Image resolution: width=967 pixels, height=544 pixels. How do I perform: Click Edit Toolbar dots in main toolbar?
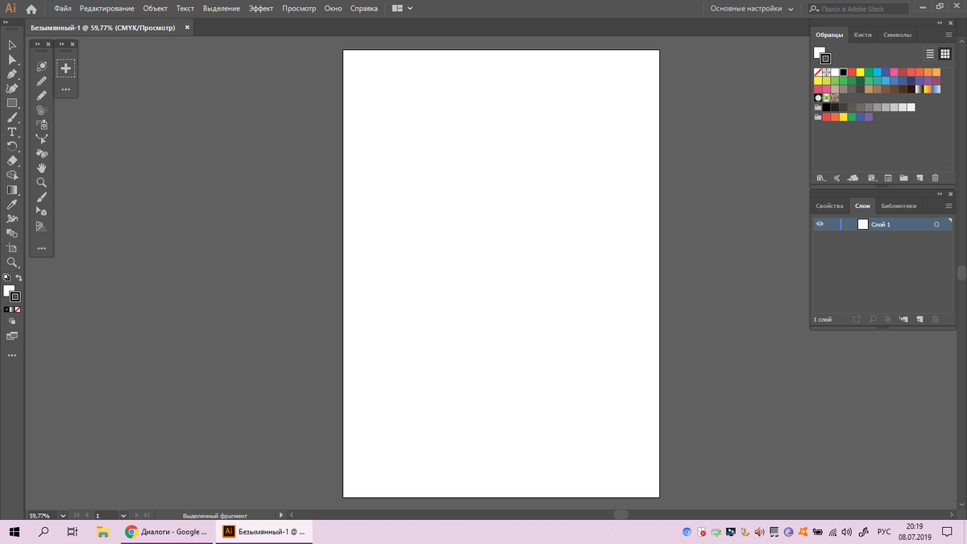[12, 355]
